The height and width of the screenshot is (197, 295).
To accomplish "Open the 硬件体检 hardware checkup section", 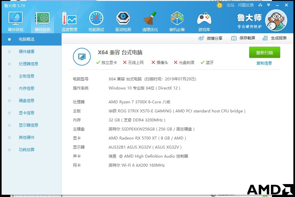I will click(16, 22).
